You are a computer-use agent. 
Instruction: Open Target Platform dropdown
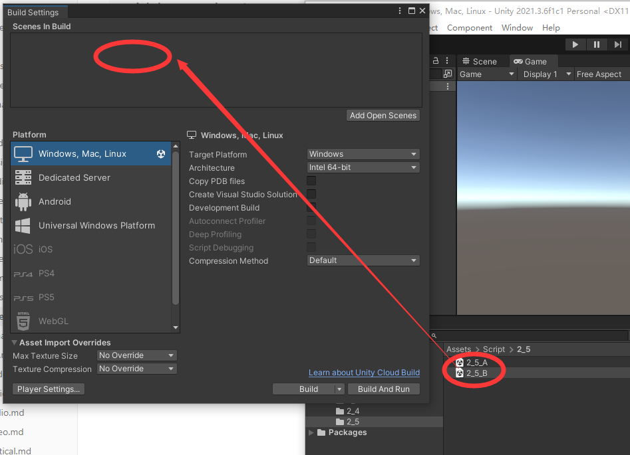pos(363,154)
